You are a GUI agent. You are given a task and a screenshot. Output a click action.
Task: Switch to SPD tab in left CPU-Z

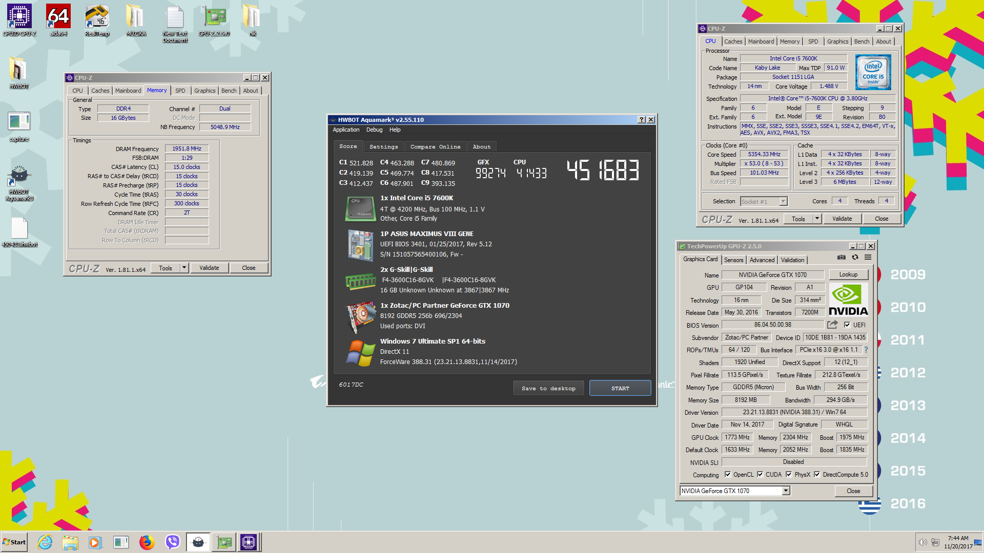(180, 91)
